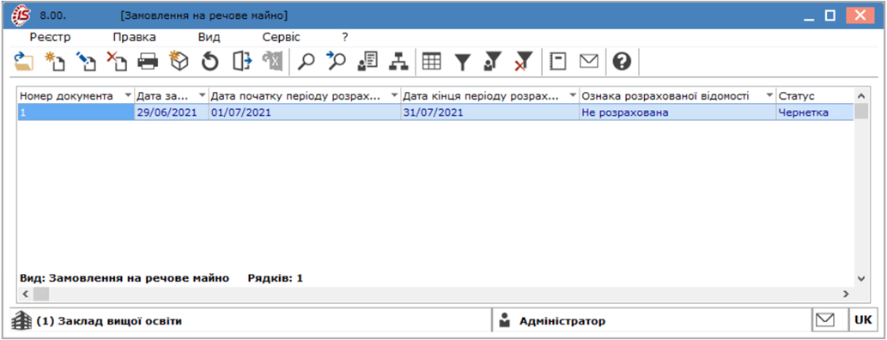Click the table grid view icon
Viewport: 887px width, 340px height.
pos(432,61)
